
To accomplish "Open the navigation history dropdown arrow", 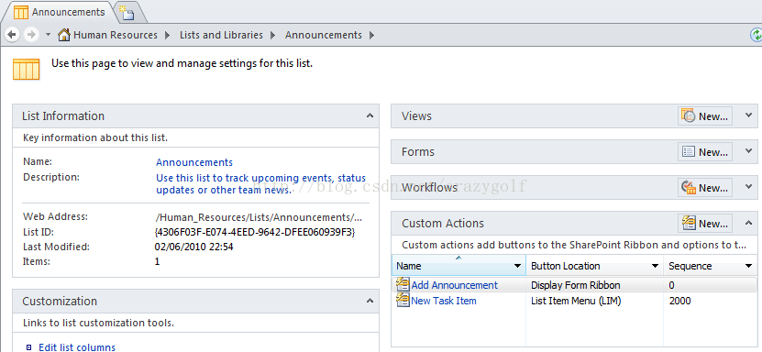I will coord(48,35).
